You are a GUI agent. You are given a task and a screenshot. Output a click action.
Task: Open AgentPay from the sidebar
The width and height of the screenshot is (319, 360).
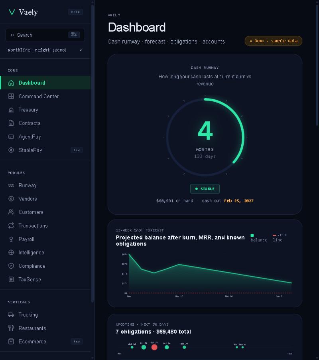click(x=45, y=136)
